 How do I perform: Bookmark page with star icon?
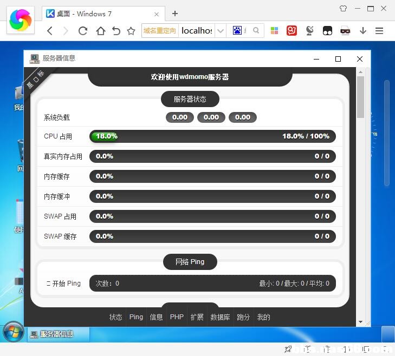pyautogui.click(x=131, y=31)
